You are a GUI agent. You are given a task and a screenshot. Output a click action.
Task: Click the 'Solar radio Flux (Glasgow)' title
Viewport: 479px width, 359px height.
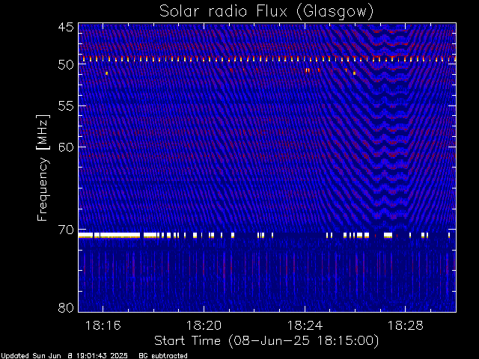pos(266,12)
